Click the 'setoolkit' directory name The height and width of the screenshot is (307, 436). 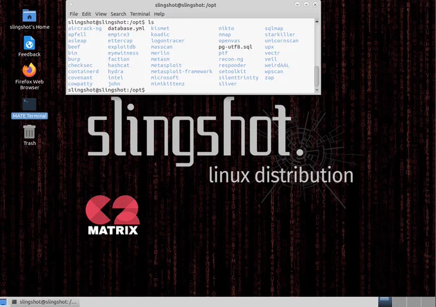(232, 71)
